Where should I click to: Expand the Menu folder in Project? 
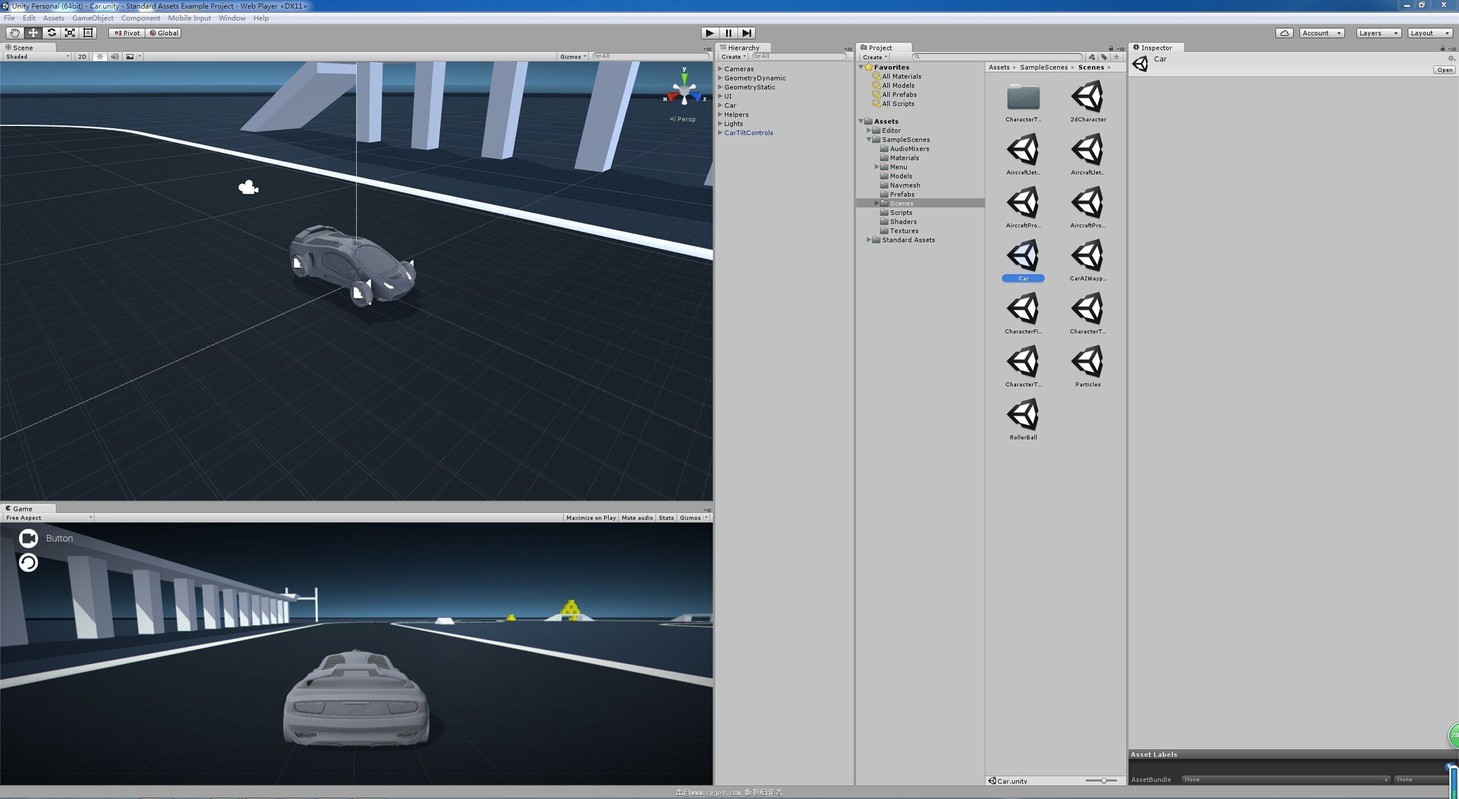877,167
